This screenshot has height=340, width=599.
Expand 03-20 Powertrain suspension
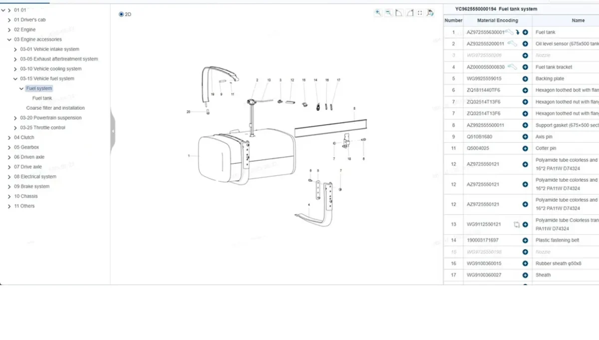pos(15,118)
